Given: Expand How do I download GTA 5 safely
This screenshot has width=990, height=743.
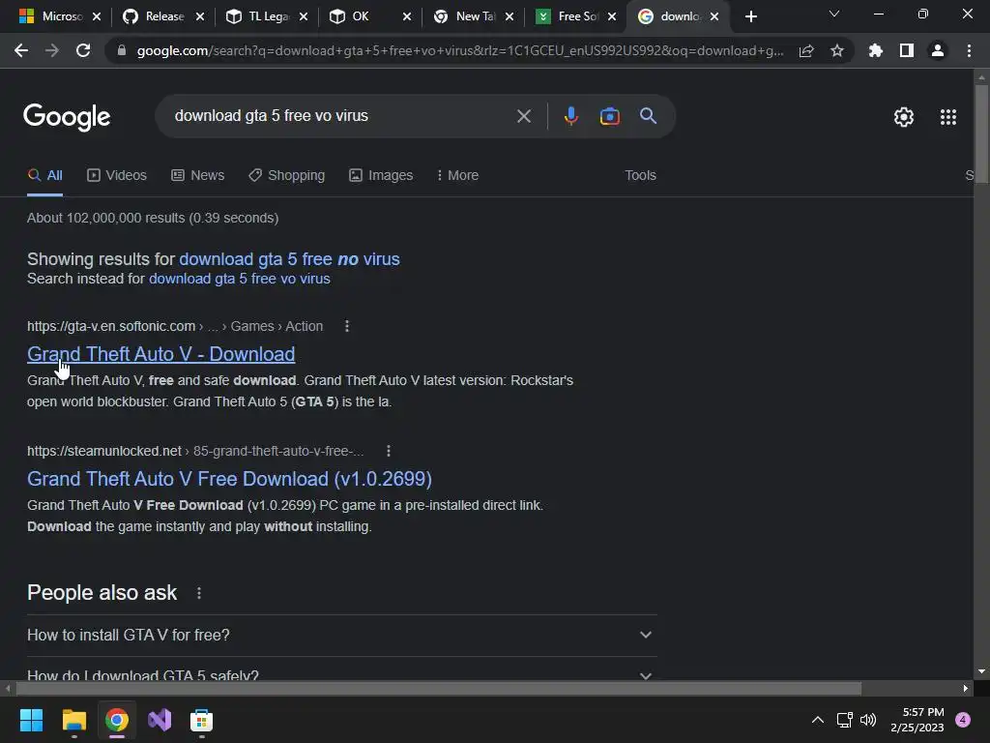Looking at the screenshot, I should coord(341,675).
